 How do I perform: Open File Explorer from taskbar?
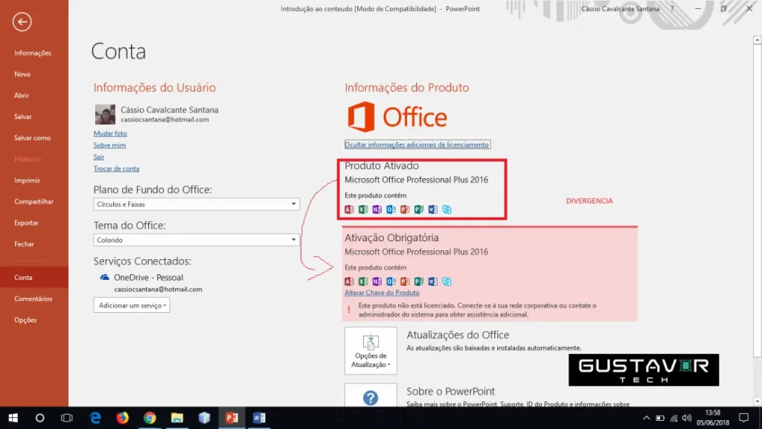tap(177, 418)
